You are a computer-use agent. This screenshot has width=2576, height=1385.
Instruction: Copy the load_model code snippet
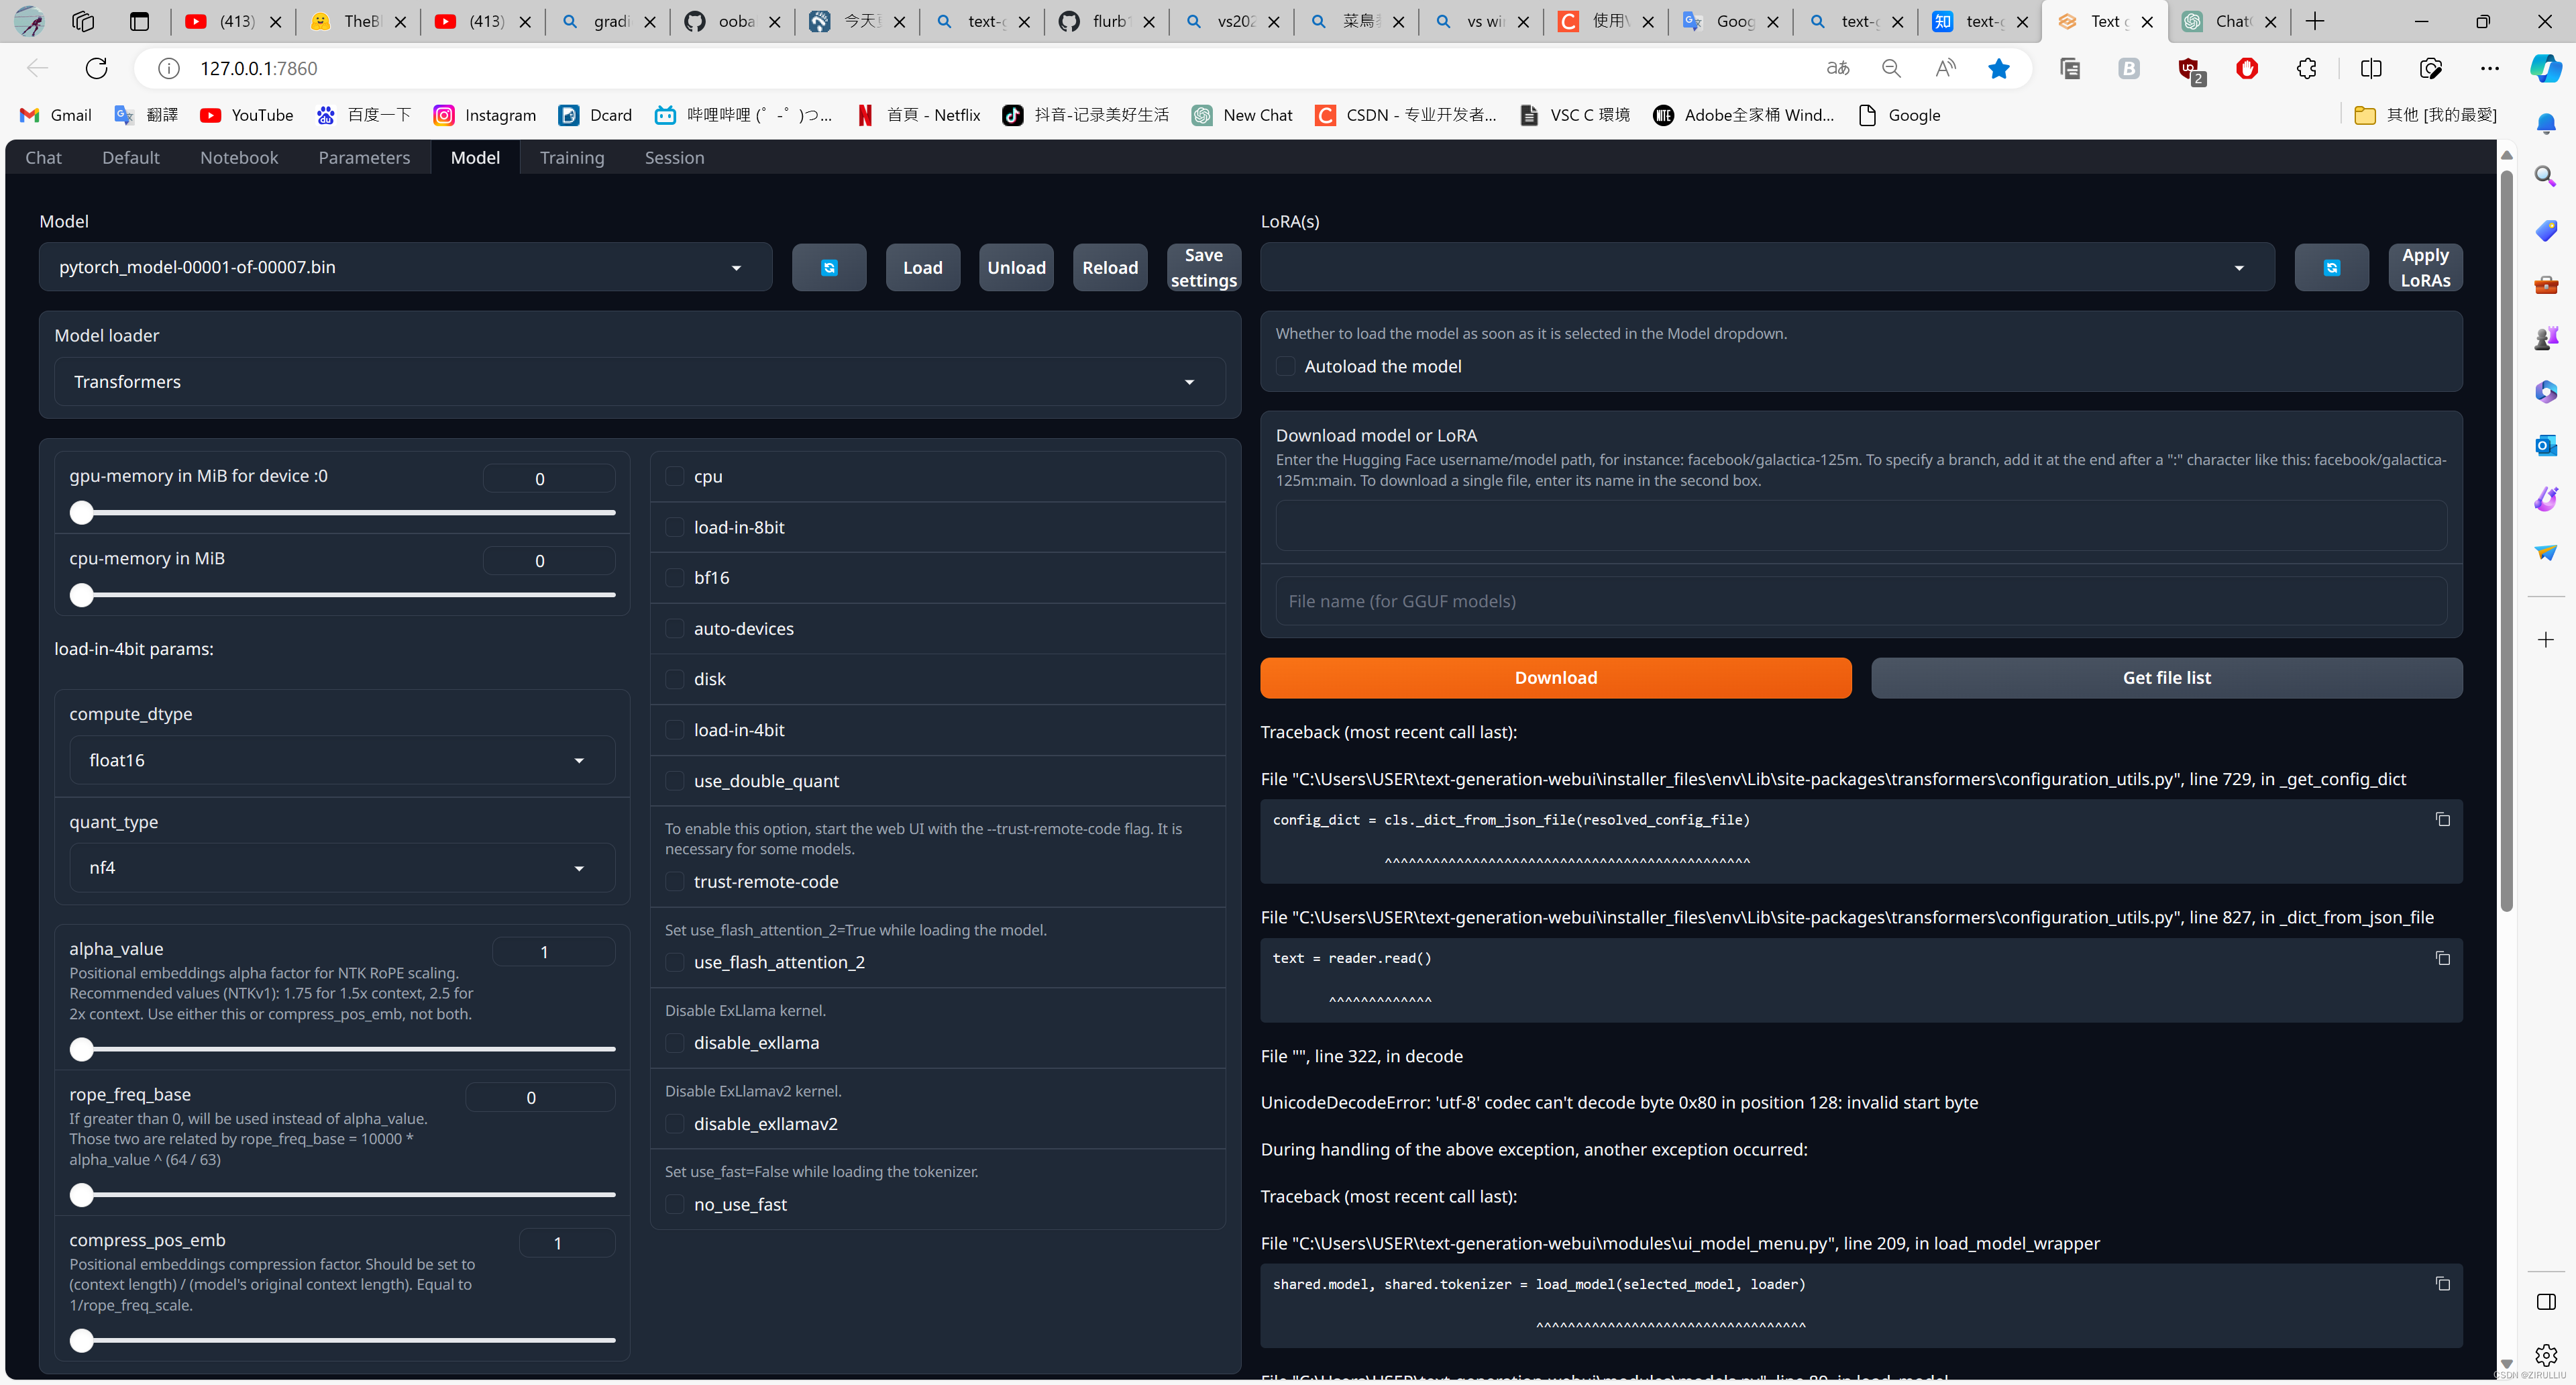coord(2442,1284)
